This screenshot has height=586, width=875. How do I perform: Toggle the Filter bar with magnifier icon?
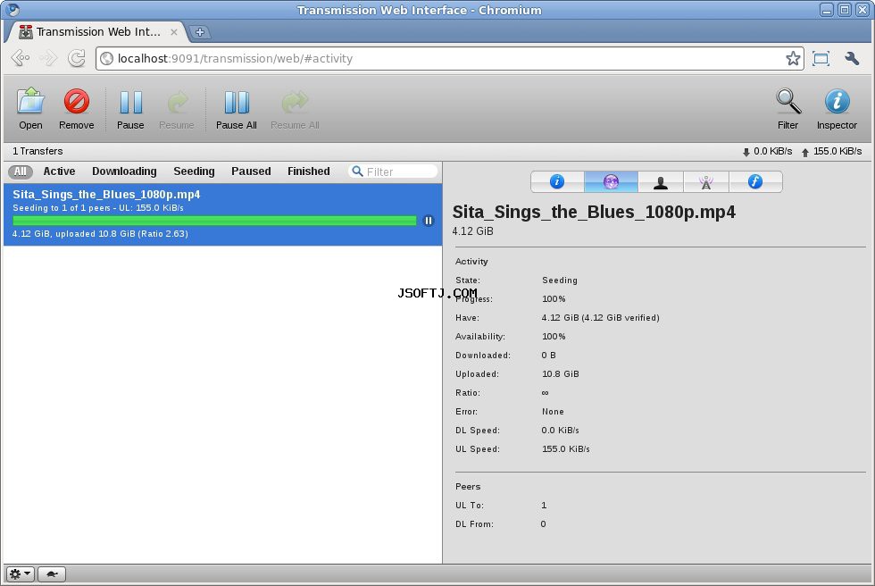coord(787,109)
